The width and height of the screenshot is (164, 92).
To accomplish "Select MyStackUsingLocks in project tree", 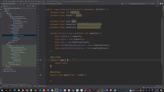I will tap(19, 35).
